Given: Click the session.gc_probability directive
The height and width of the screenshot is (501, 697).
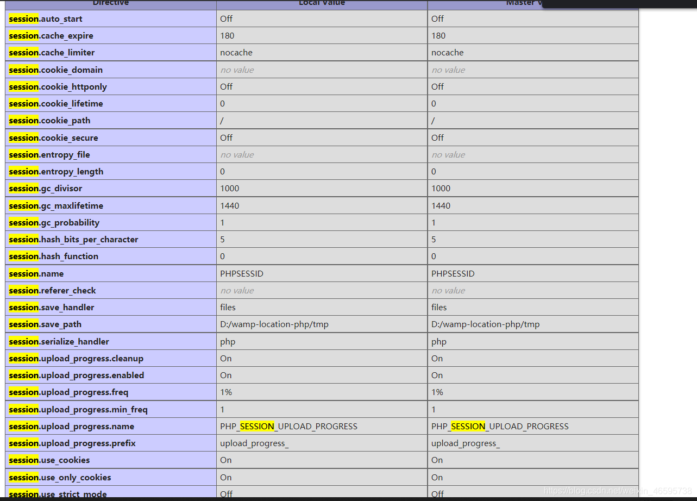Looking at the screenshot, I should [x=54, y=223].
